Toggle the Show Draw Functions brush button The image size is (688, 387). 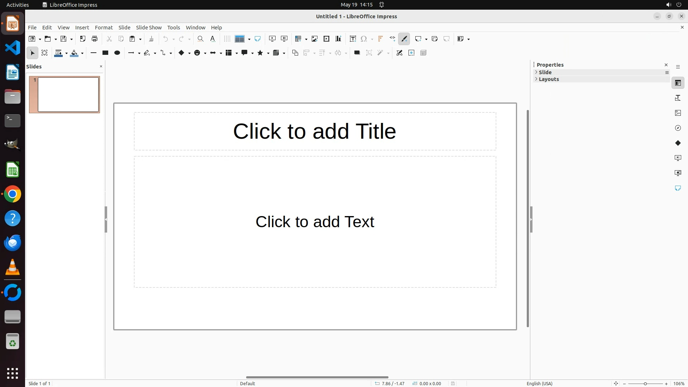tap(404, 39)
